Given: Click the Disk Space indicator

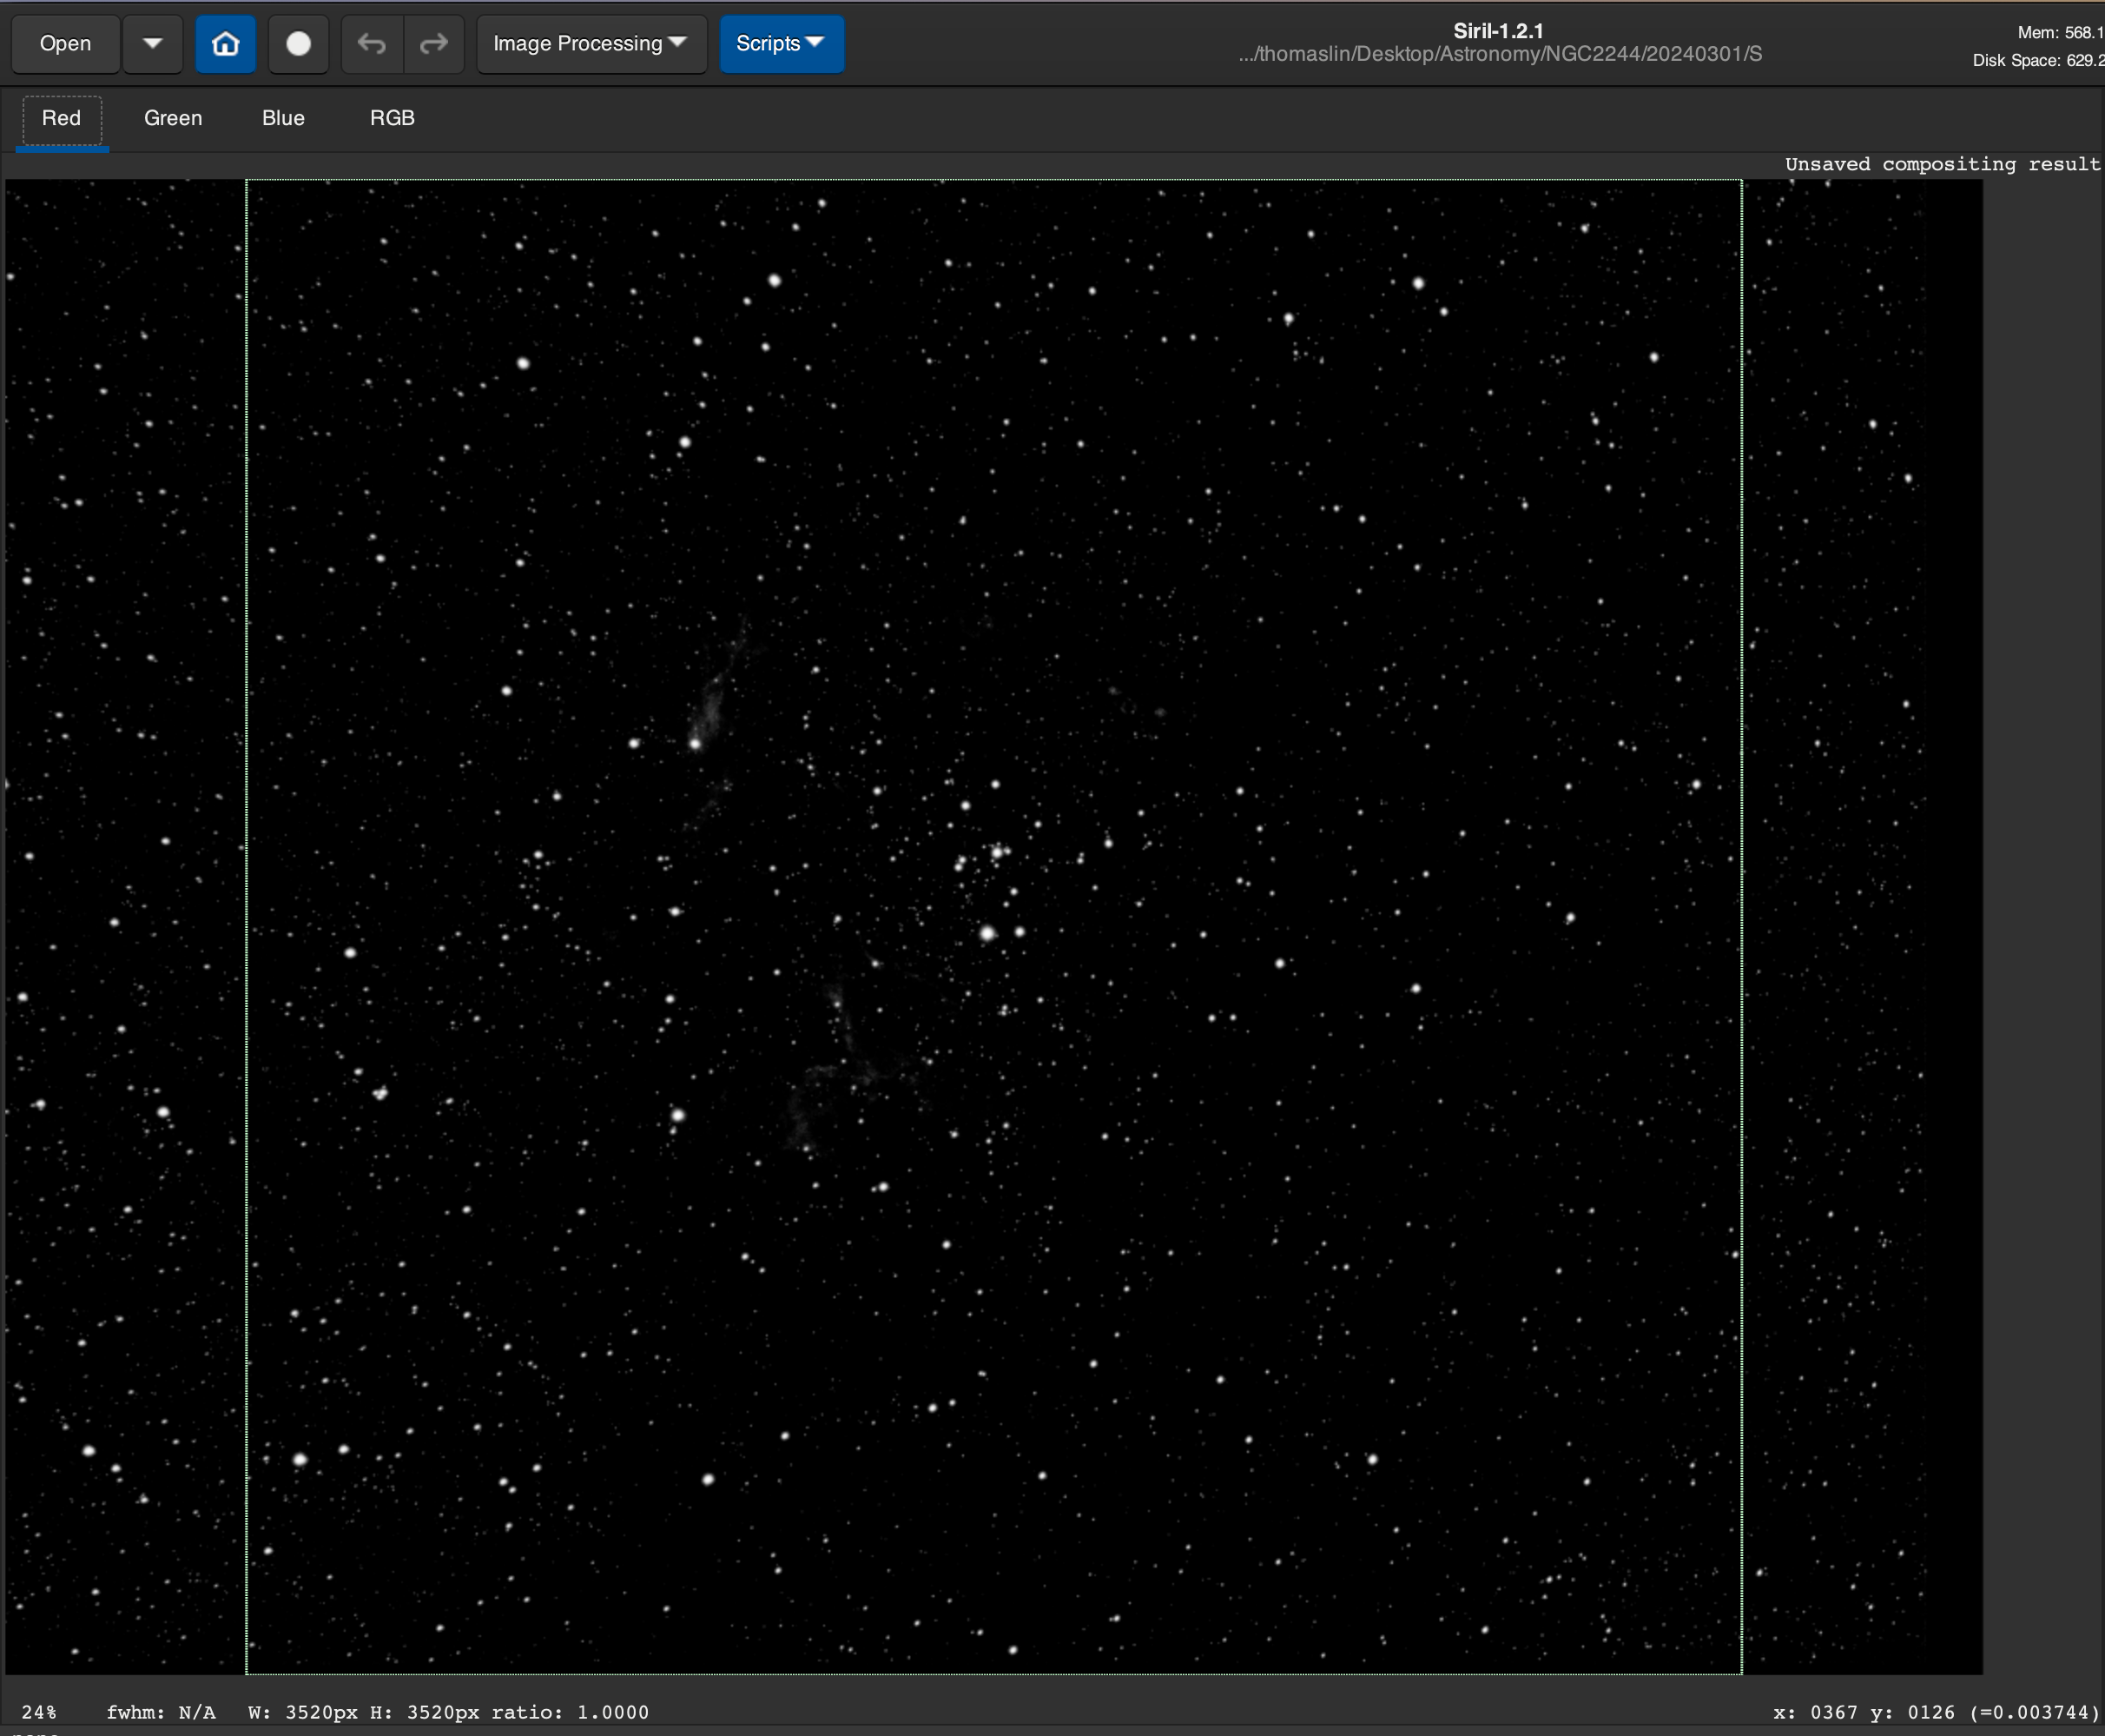Looking at the screenshot, I should pyautogui.click(x=2037, y=61).
